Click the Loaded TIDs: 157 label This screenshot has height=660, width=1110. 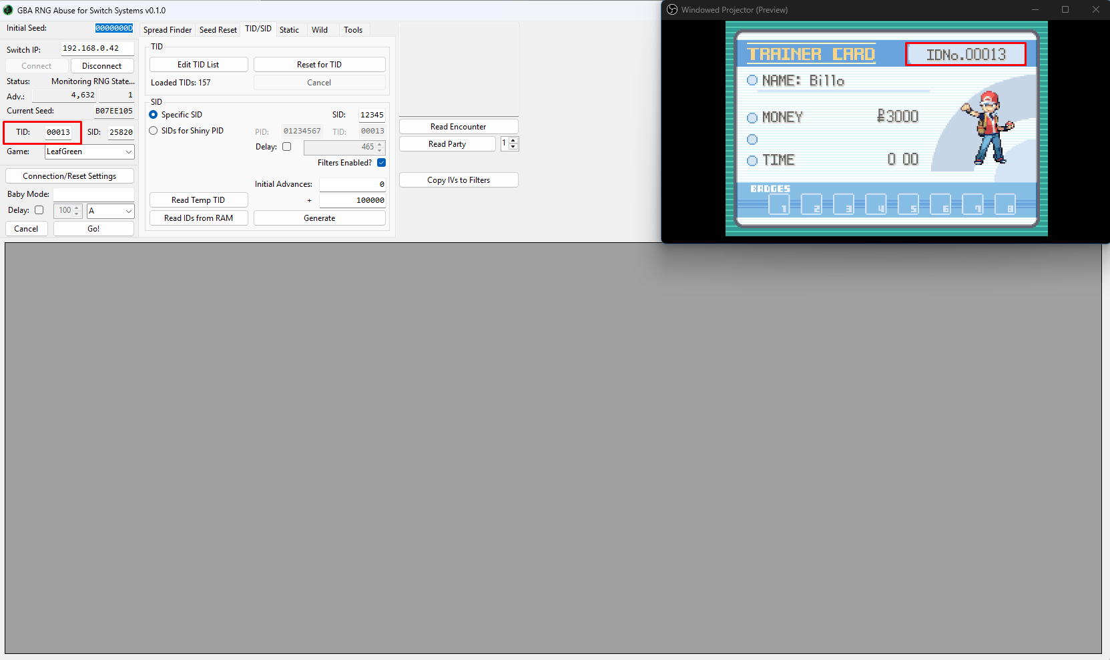[181, 83]
